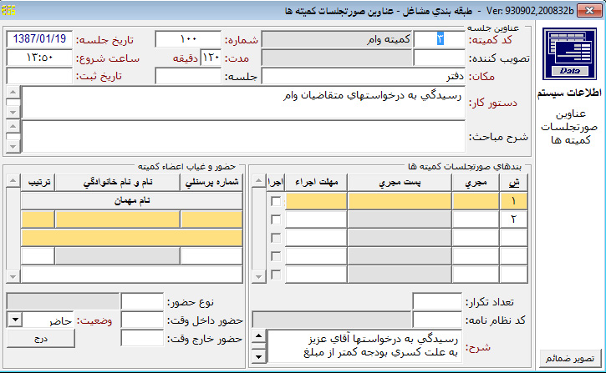The height and width of the screenshot is (373, 606).
Task: Check the اجرا checkbox in row 1
Action: (x=276, y=200)
